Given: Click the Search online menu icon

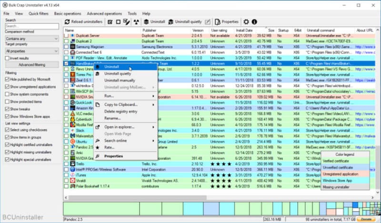Looking at the screenshot, I should (98, 140).
